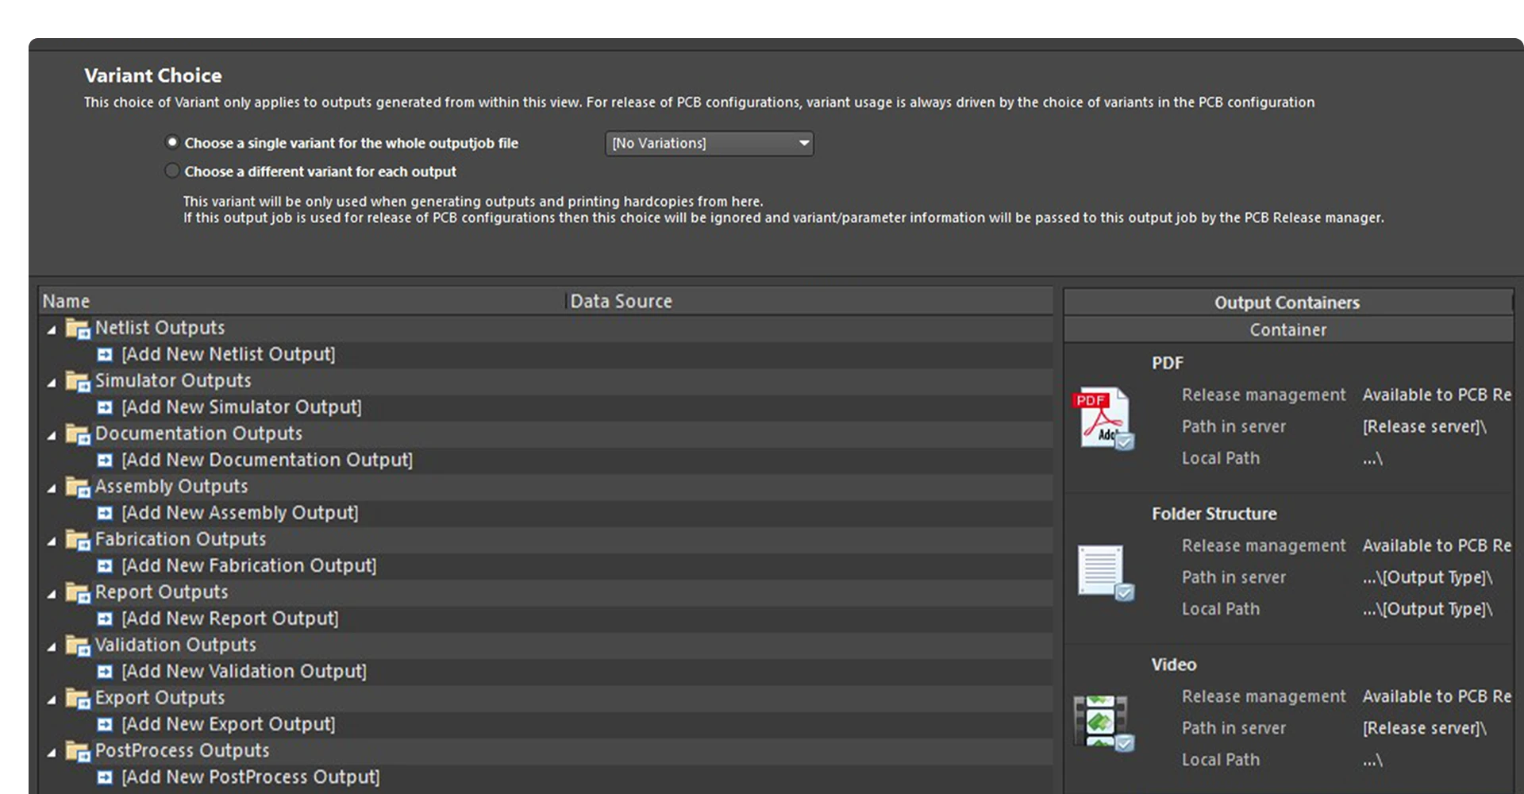Click the Data Source column header
1524x794 pixels.
(810, 301)
